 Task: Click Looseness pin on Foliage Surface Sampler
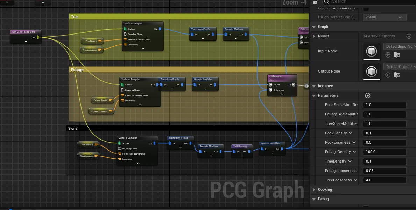coord(122,100)
